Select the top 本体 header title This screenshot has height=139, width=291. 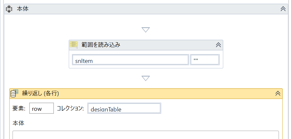point(23,9)
